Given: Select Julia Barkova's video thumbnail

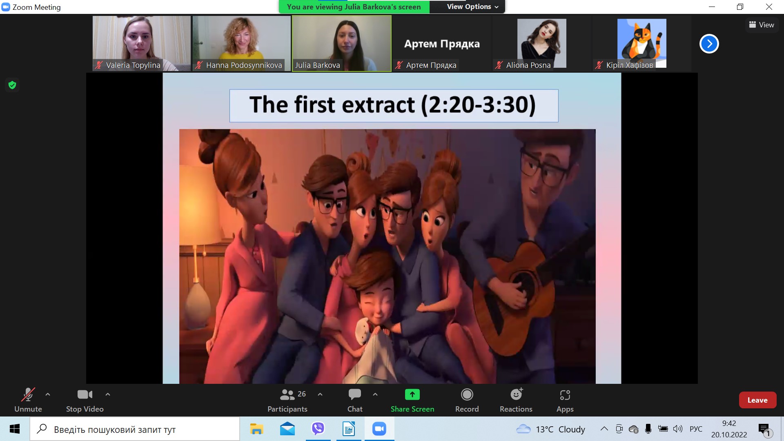Looking at the screenshot, I should 341,43.
